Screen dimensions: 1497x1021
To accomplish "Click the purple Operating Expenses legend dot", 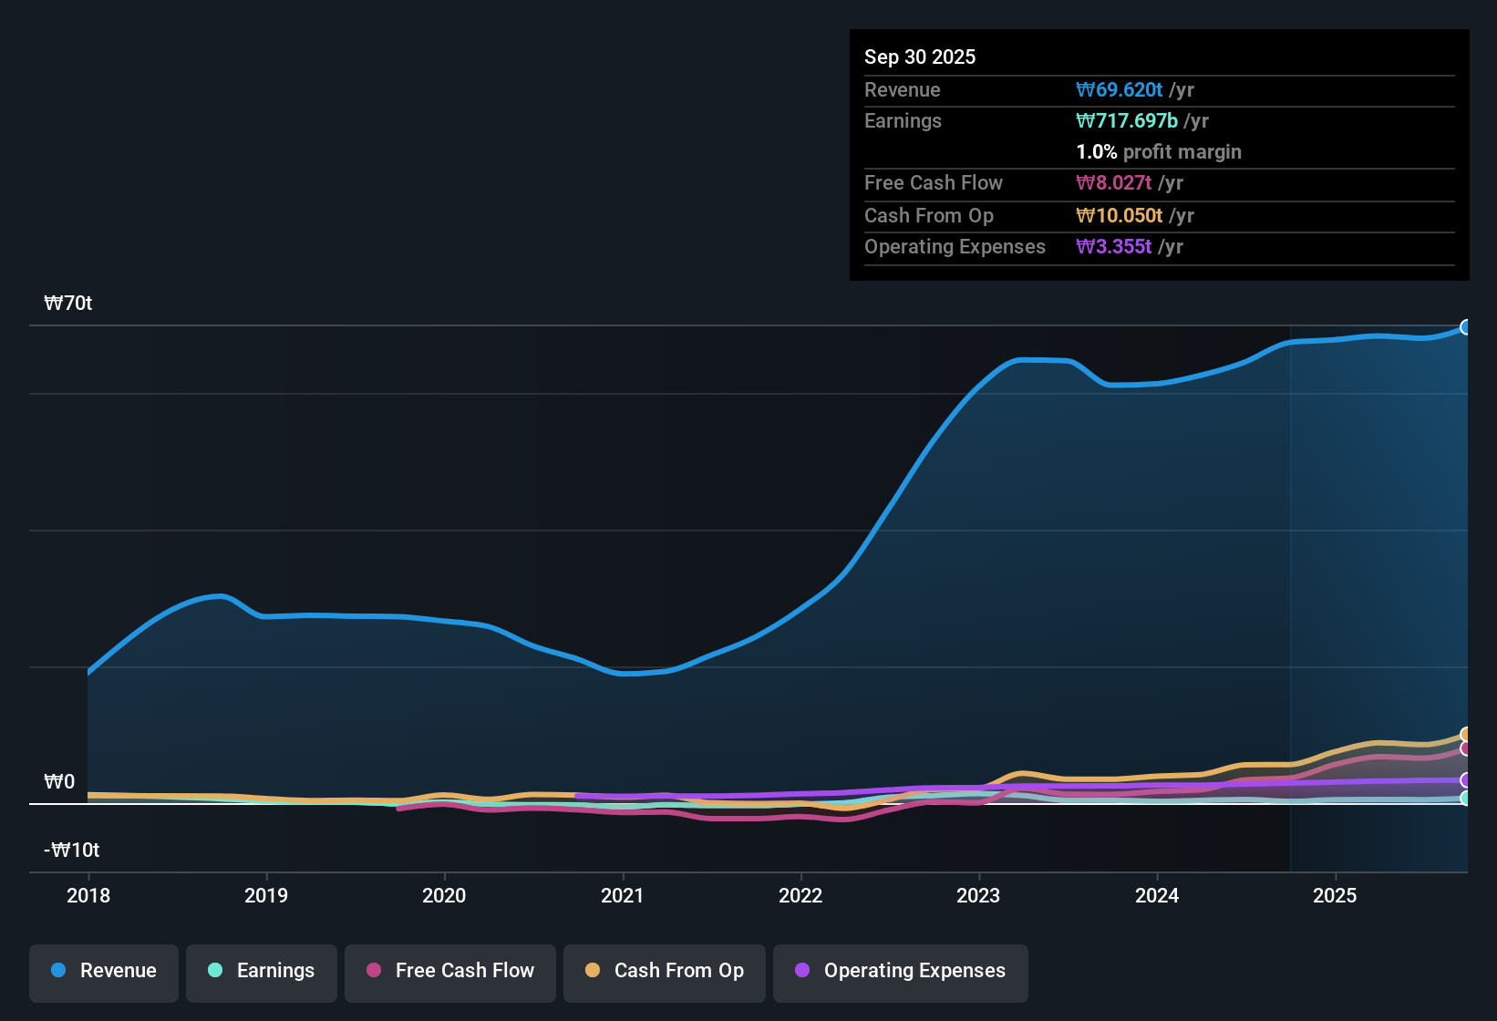I will click(x=802, y=971).
